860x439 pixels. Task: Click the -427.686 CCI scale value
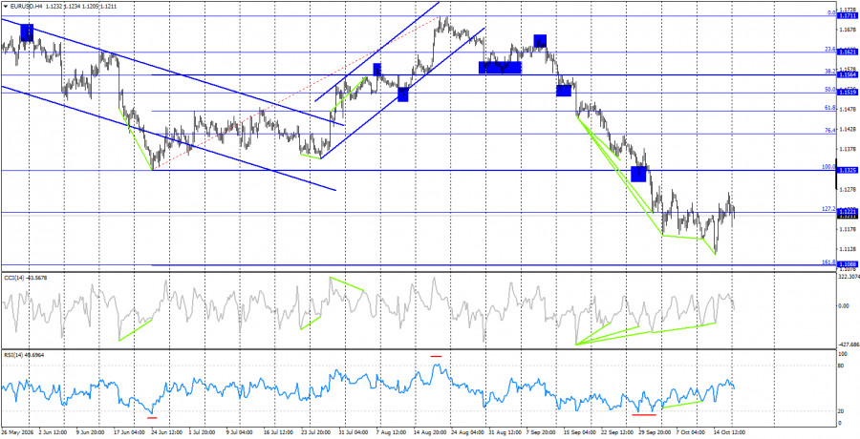[849, 345]
